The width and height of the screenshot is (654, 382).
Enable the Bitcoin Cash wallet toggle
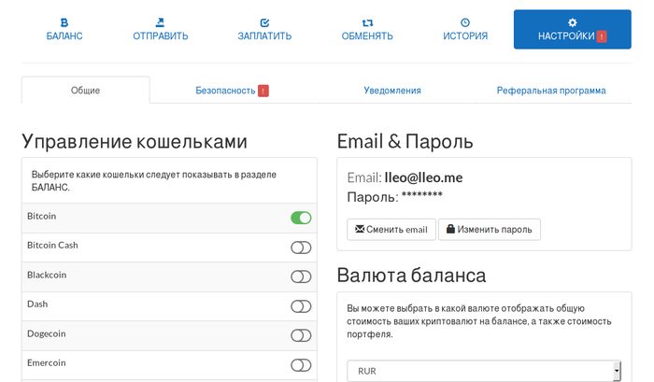coord(301,248)
